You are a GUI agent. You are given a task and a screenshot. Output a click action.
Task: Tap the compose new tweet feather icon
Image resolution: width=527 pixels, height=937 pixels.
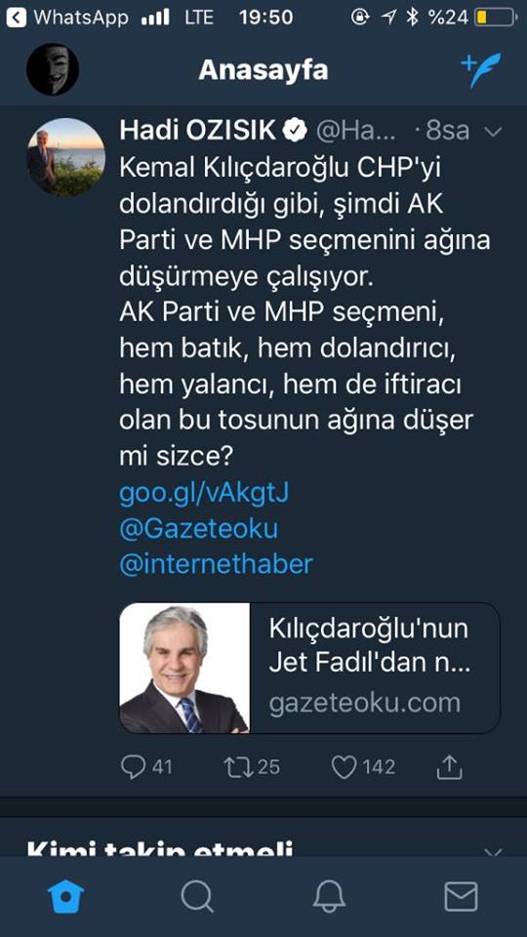click(x=481, y=70)
